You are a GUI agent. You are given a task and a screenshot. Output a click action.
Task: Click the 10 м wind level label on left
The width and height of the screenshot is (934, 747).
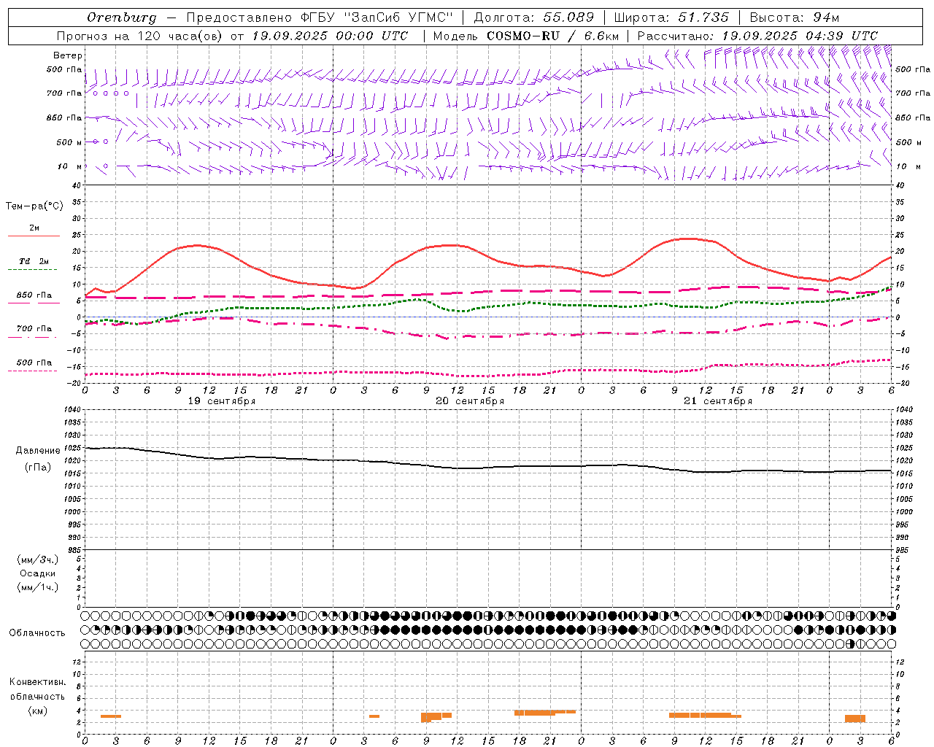click(x=70, y=166)
